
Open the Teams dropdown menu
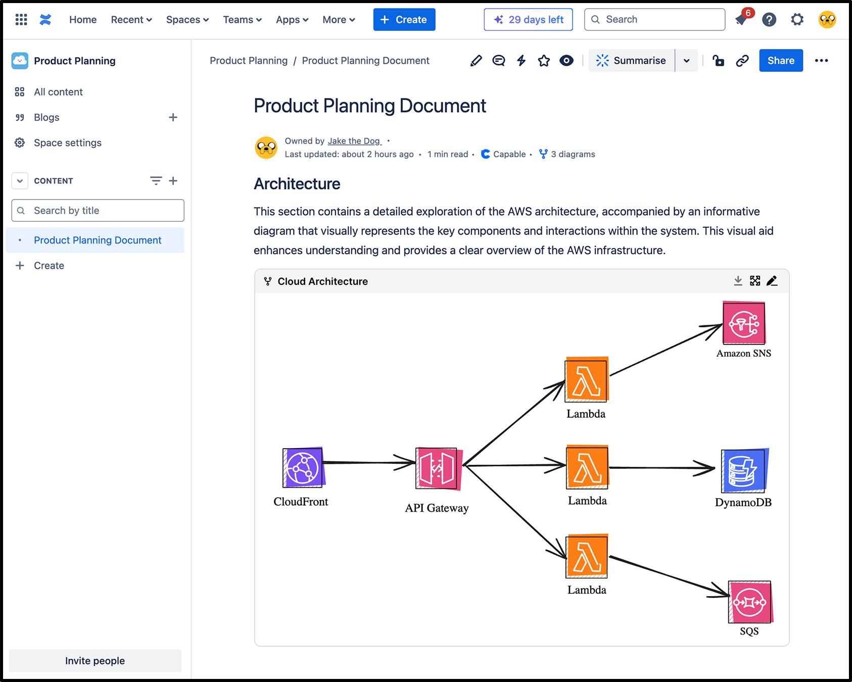[243, 20]
